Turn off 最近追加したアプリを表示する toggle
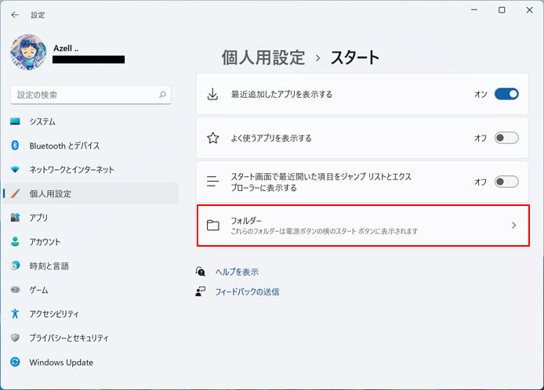The height and width of the screenshot is (390, 544). 506,94
